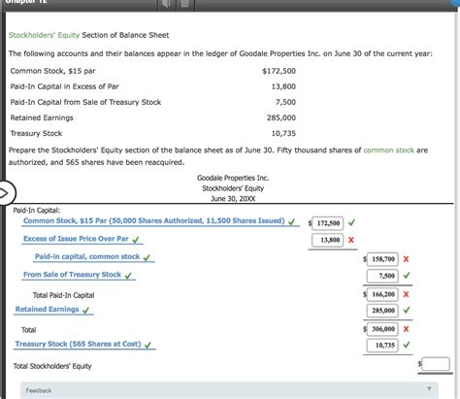Click the Common Stock $15 Par dropdown
Screen dimensions: 460x399
(x=160, y=221)
